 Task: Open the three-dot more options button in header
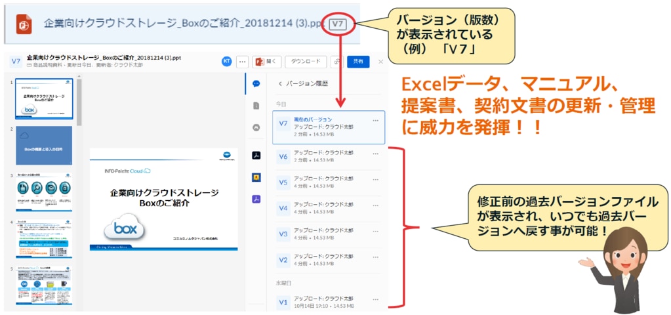(x=243, y=62)
